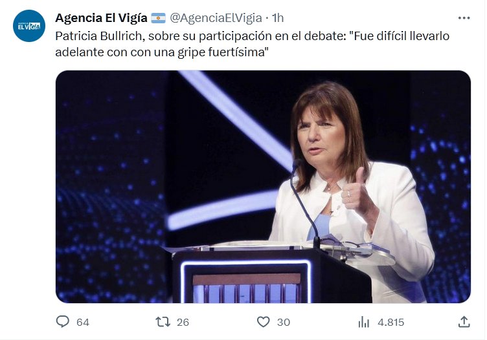Click the like count 30

[x=283, y=322]
